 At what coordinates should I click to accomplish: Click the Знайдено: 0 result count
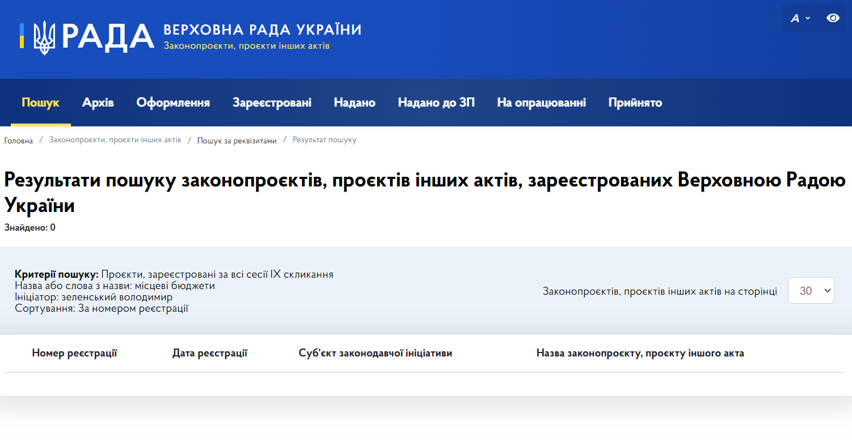[29, 227]
